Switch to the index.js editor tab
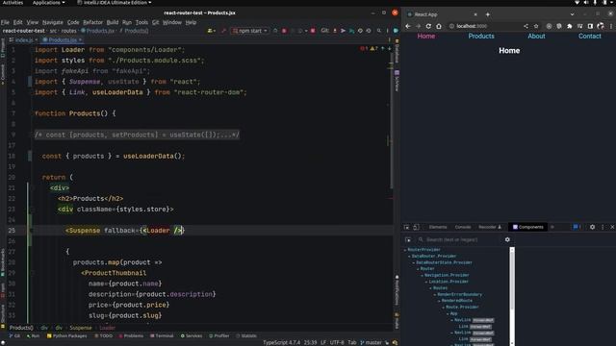This screenshot has height=346, width=616. [23, 40]
